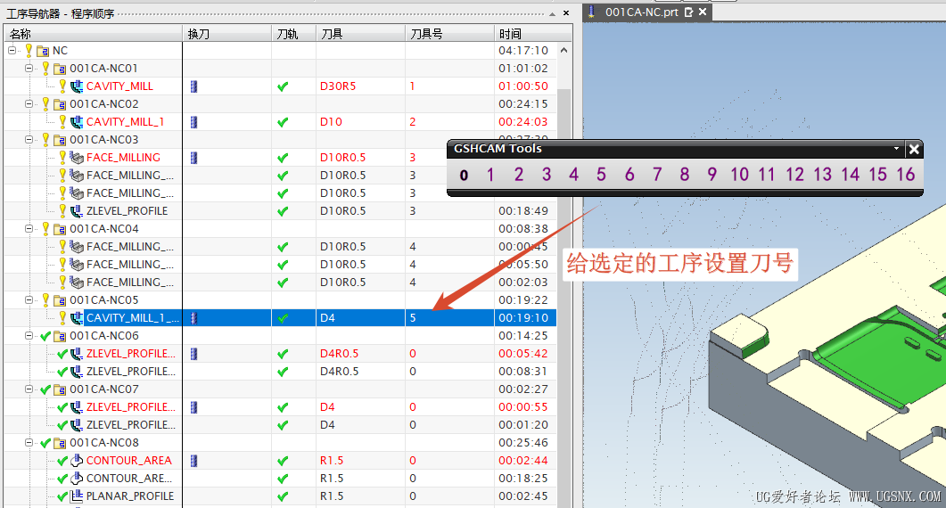Close the 001CA-NC.prt tab

tap(703, 12)
